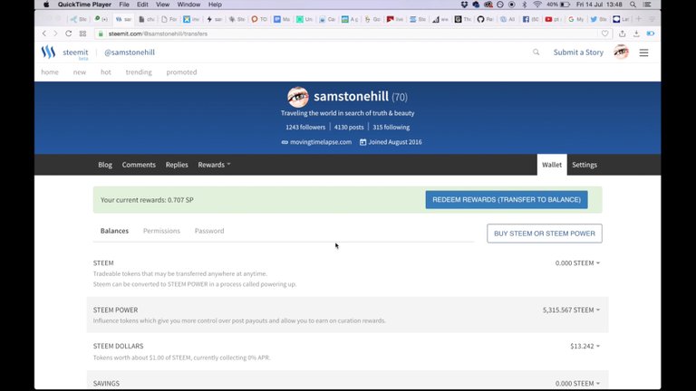The width and height of the screenshot is (696, 391).
Task: View the 4130 posts link
Action: click(x=349, y=128)
